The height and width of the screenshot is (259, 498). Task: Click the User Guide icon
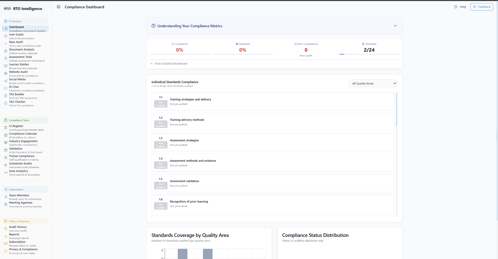pyautogui.click(x=6, y=36)
